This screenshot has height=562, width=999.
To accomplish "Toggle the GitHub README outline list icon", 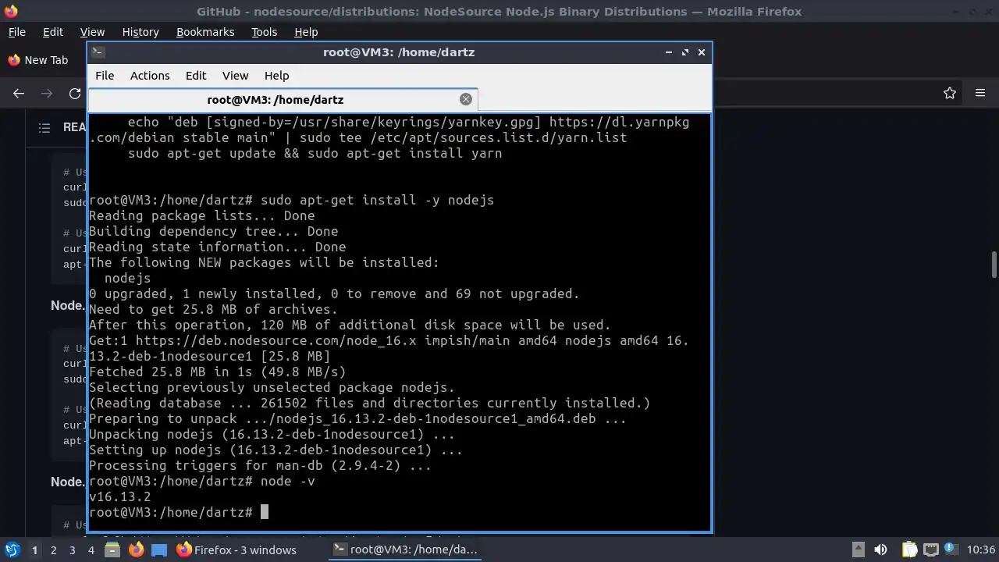I will click(x=44, y=127).
